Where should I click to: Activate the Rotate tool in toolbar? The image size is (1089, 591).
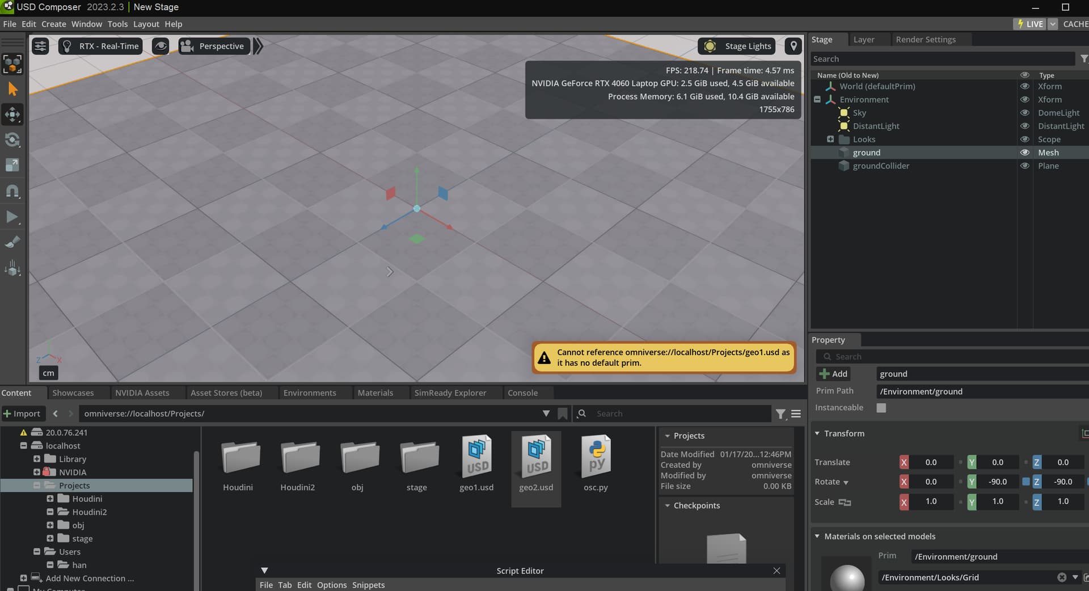[12, 140]
